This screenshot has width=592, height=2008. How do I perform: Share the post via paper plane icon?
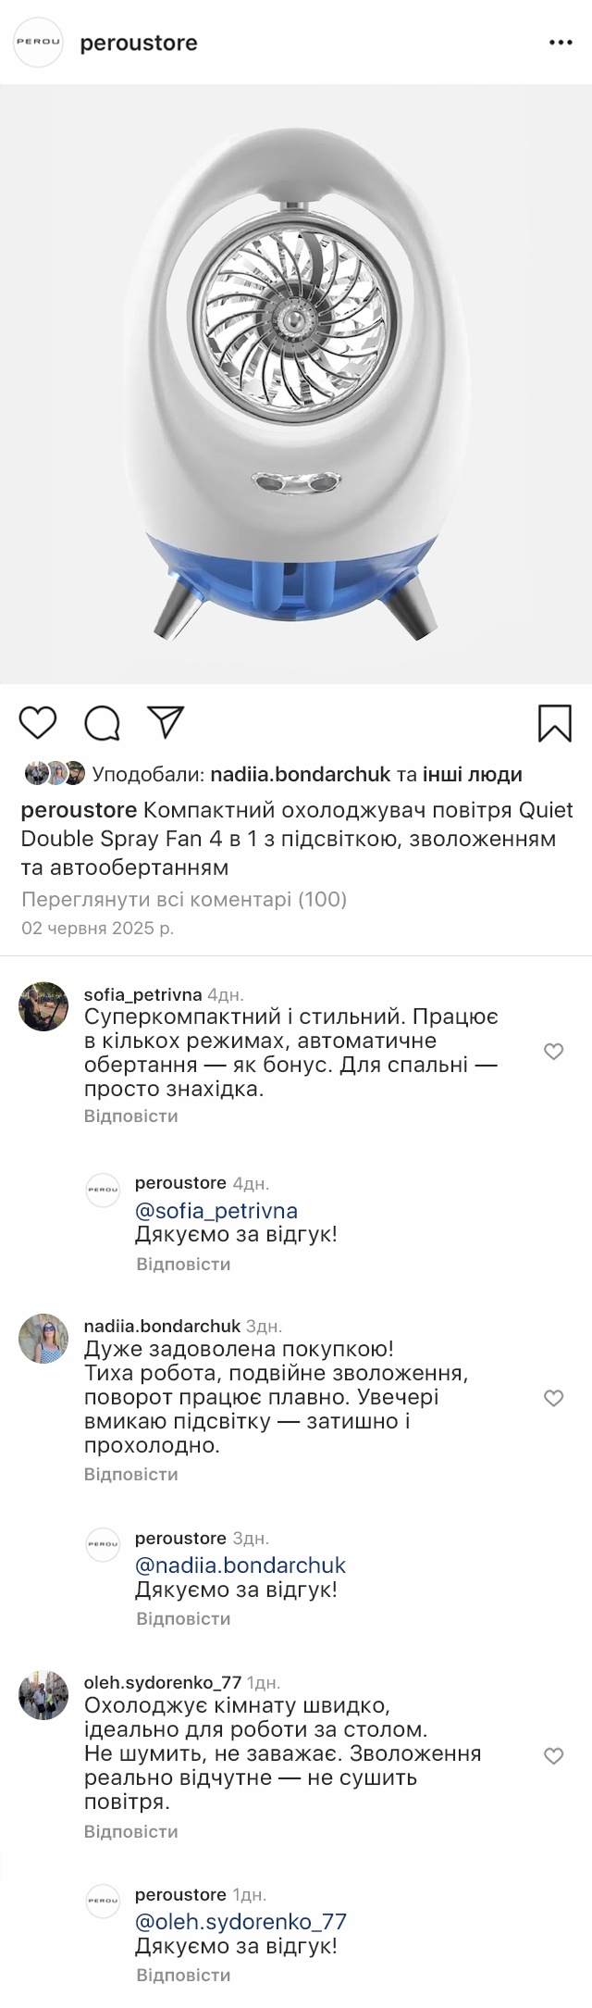pyautogui.click(x=166, y=723)
